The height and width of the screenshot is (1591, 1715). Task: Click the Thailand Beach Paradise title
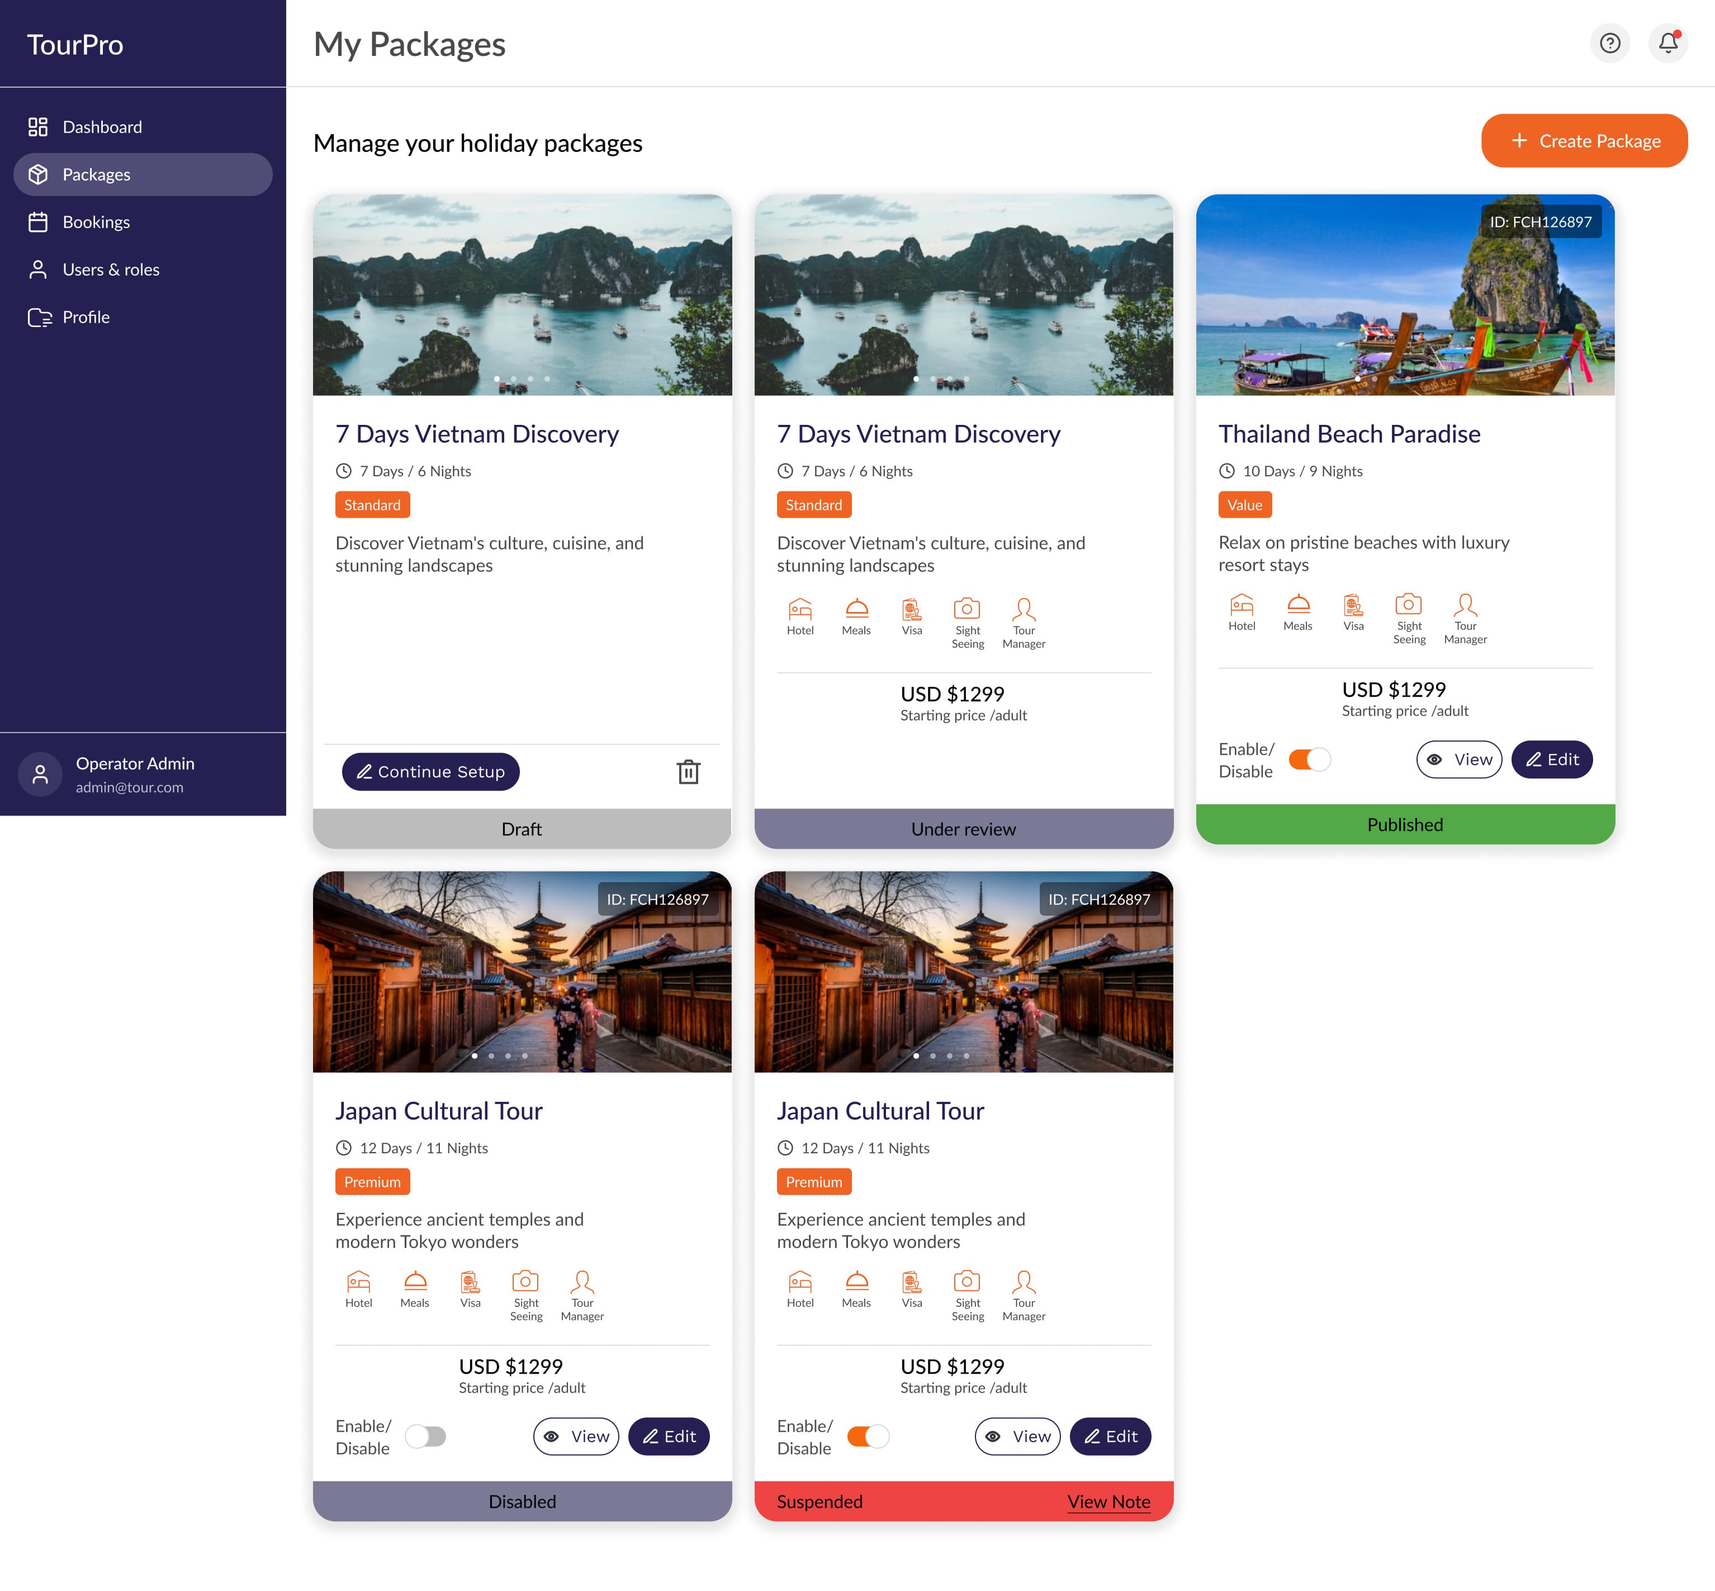coord(1349,434)
